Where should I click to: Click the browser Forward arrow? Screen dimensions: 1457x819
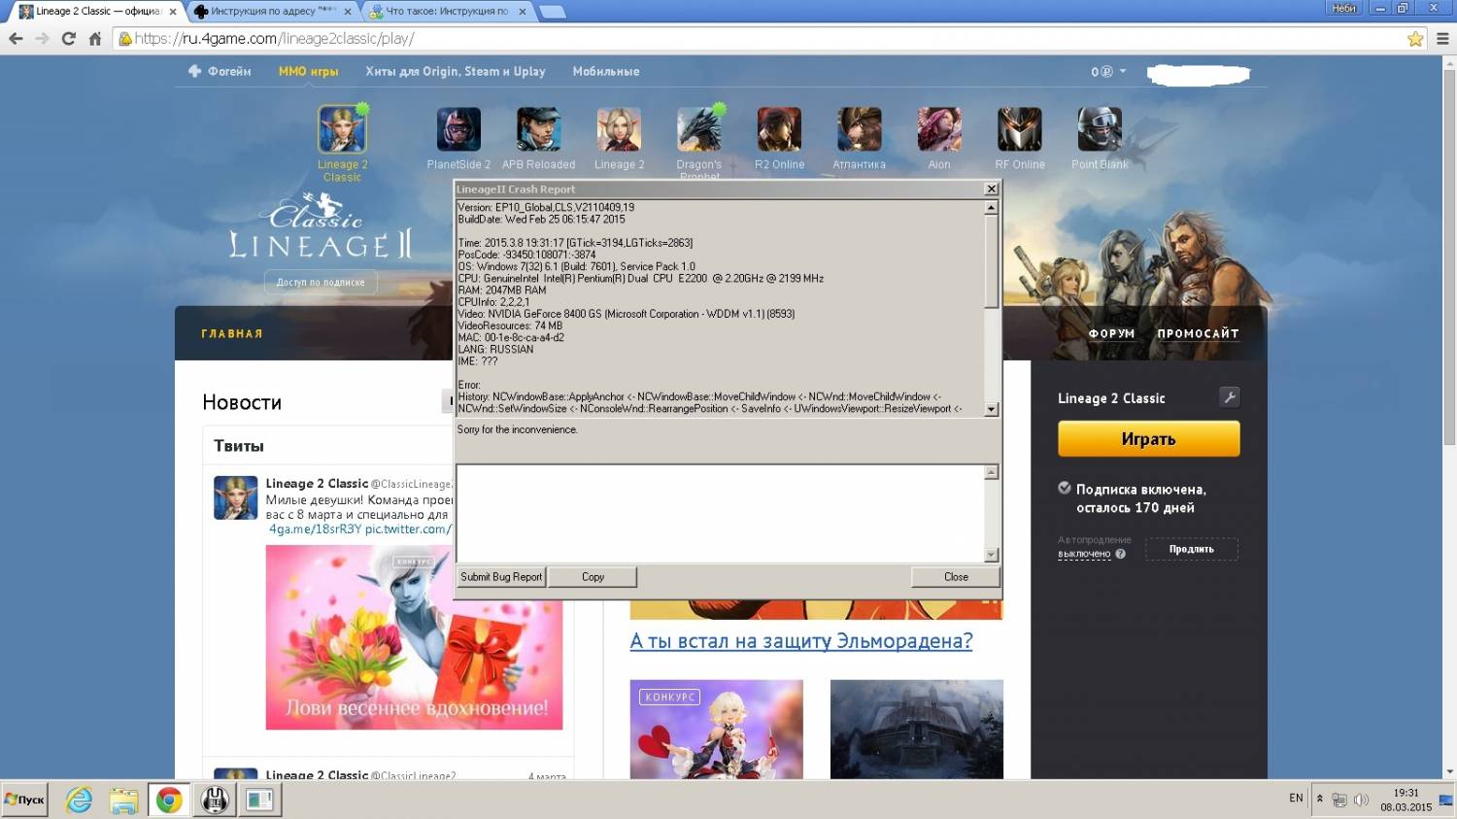click(x=42, y=39)
